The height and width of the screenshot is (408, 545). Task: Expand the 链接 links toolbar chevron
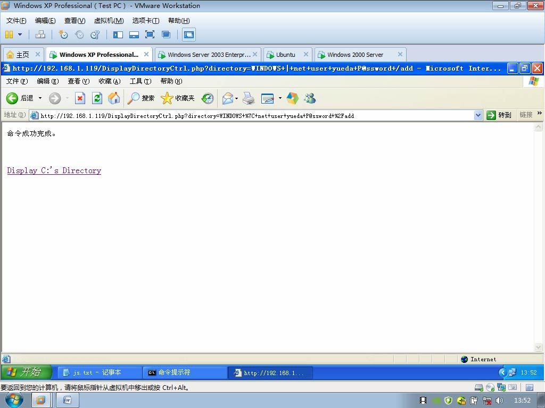coord(540,113)
